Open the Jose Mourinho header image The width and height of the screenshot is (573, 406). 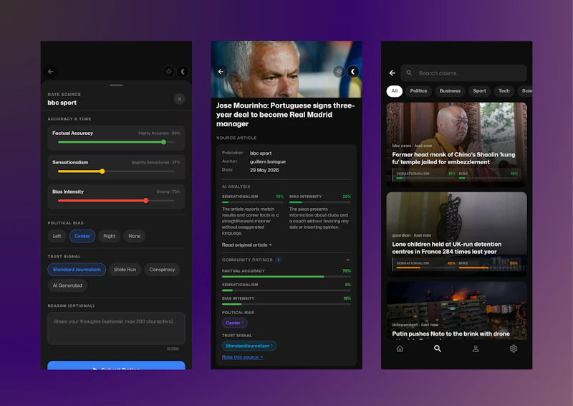point(286,69)
